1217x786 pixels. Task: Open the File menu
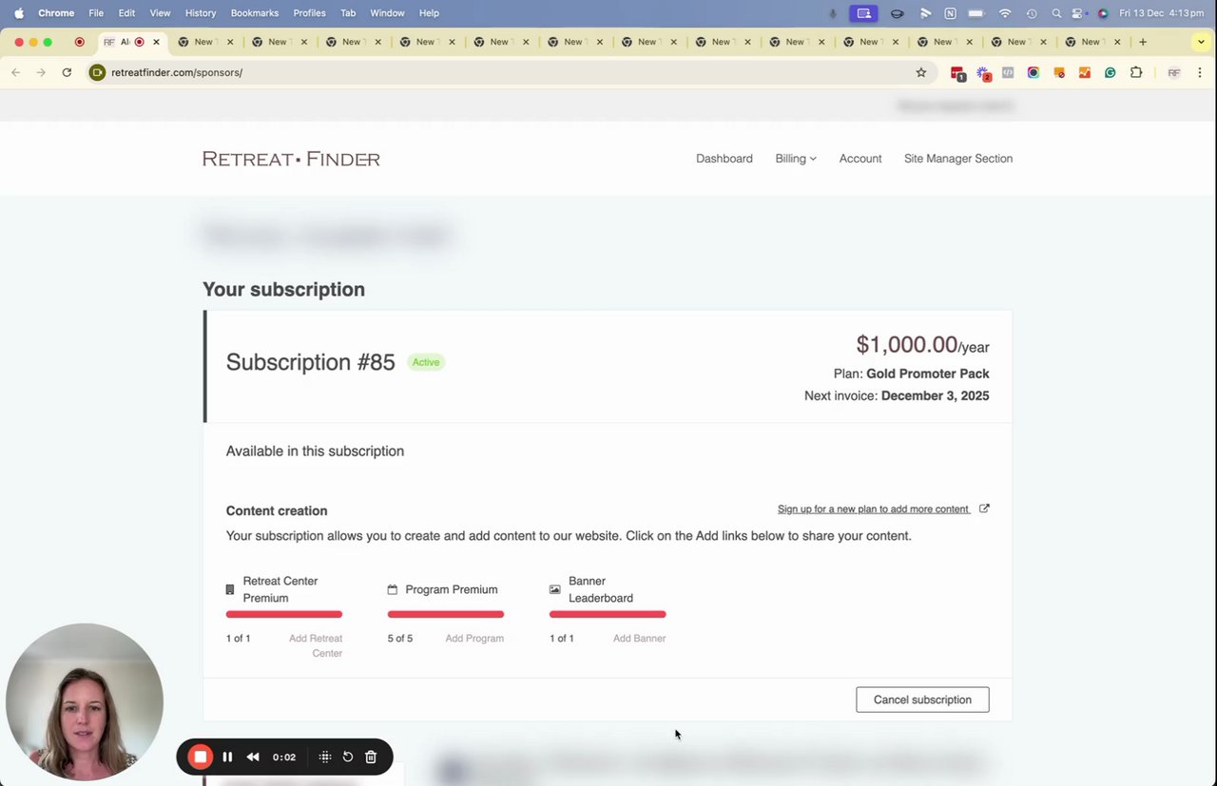click(x=96, y=13)
